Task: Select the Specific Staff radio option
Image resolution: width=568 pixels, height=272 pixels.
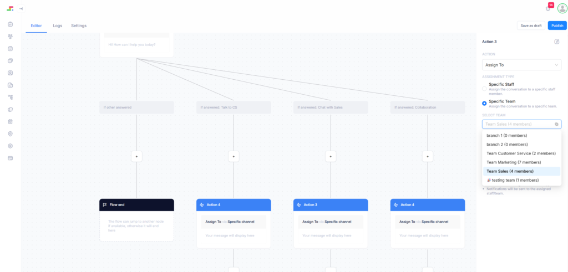Action: point(484,88)
